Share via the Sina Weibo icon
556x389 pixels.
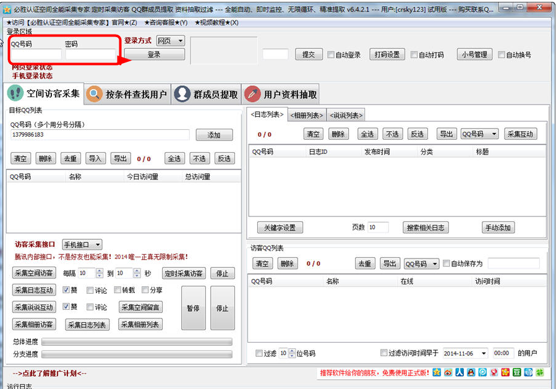coord(448,373)
